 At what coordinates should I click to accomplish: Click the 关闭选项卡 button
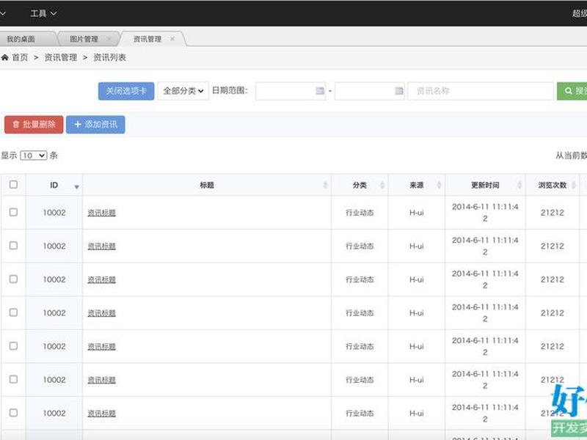(126, 91)
